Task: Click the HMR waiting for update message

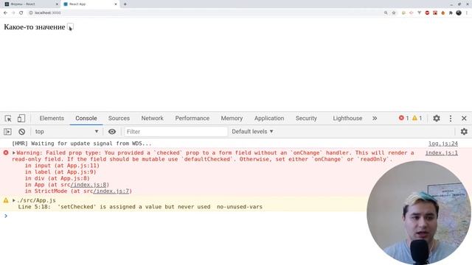Action: [82, 144]
